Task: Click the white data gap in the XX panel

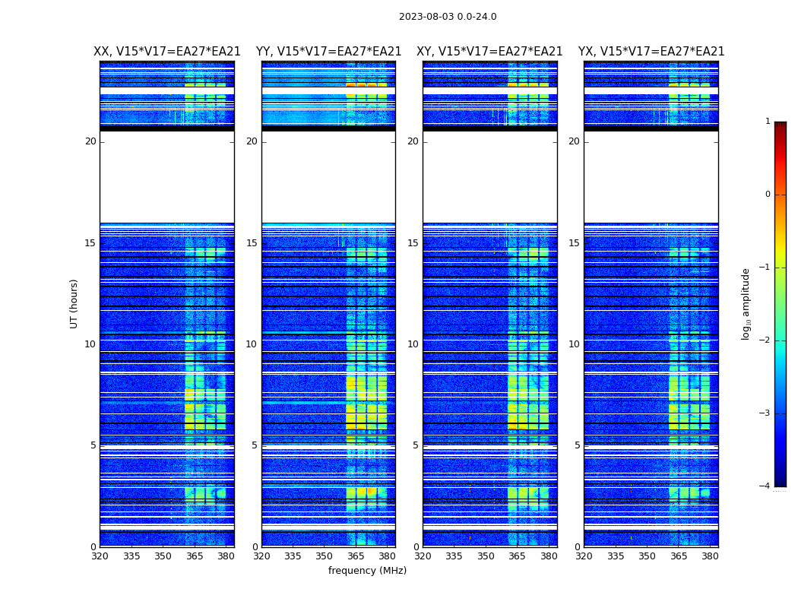Action: point(167,177)
